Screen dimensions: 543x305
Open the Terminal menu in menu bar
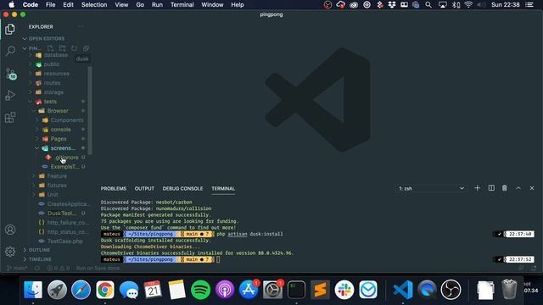(182, 5)
